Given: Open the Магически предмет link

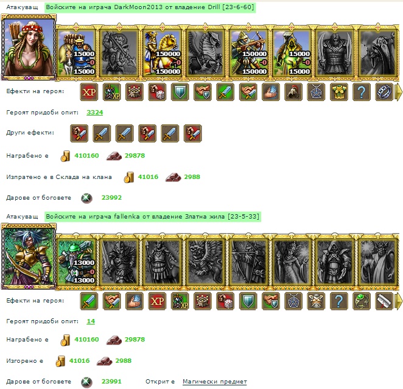Looking at the screenshot, I should 215,382.
